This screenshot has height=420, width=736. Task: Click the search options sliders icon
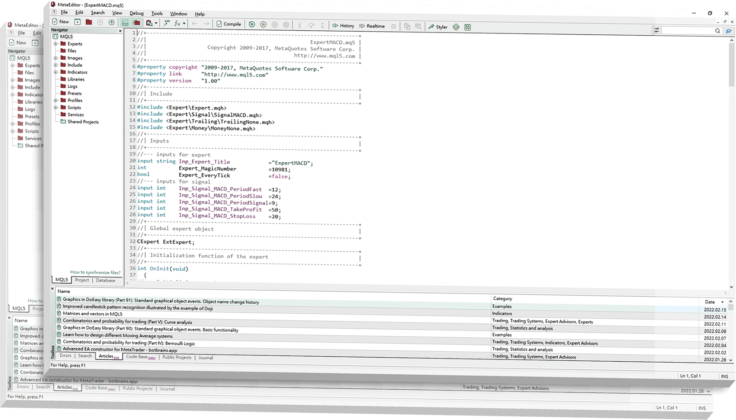point(656,30)
